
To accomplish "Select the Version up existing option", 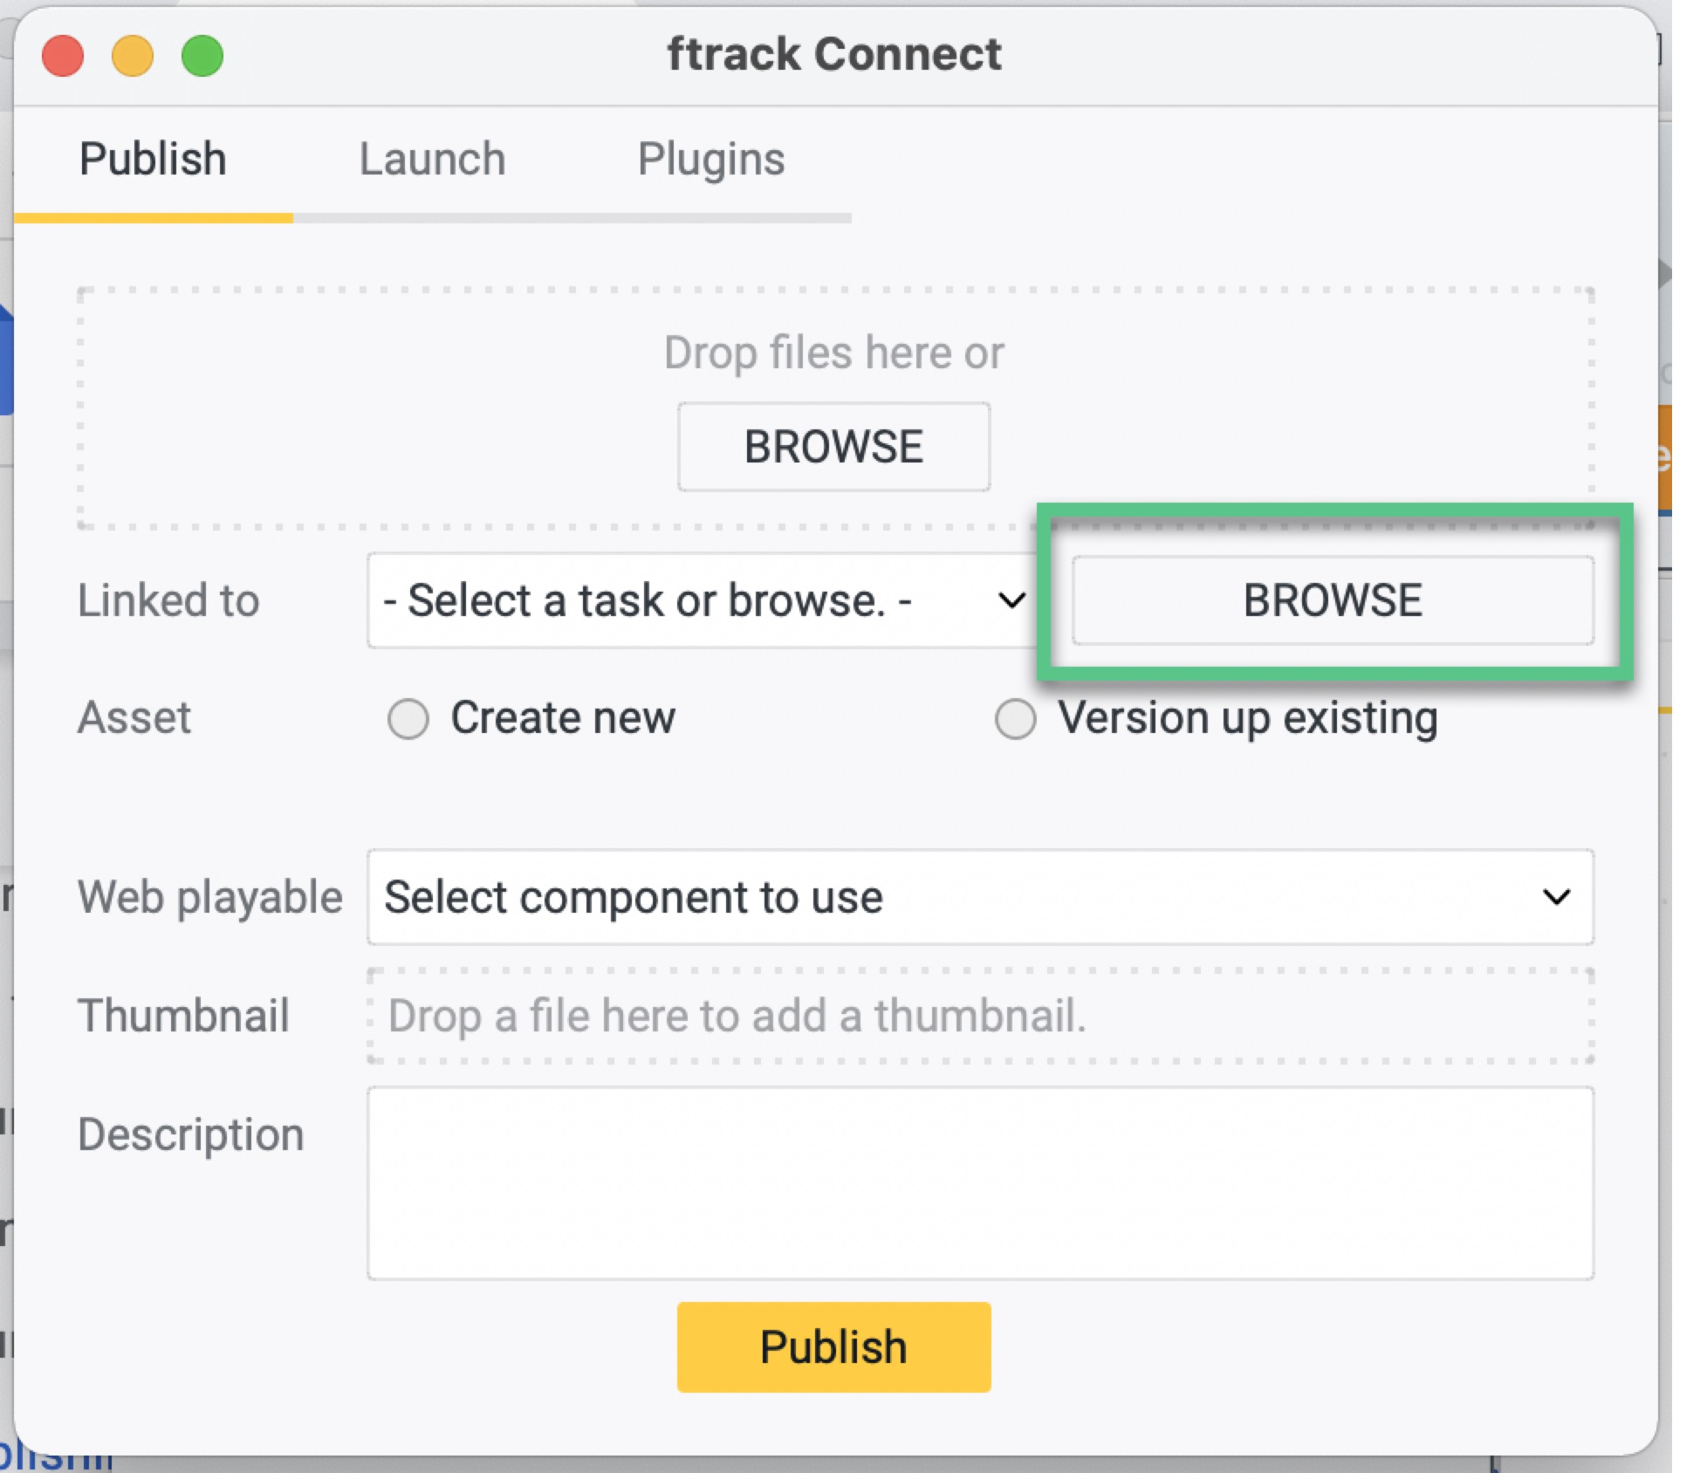I will coord(1015,718).
